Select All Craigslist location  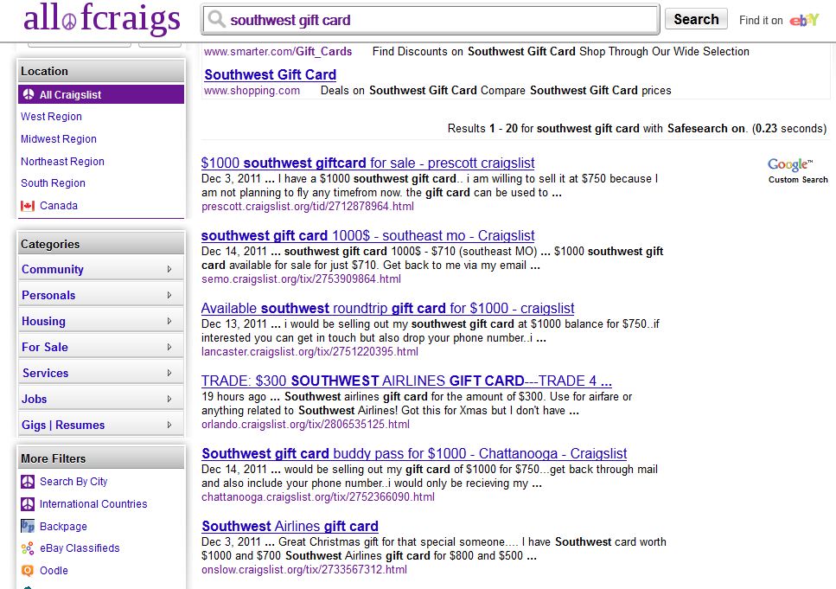pos(101,94)
